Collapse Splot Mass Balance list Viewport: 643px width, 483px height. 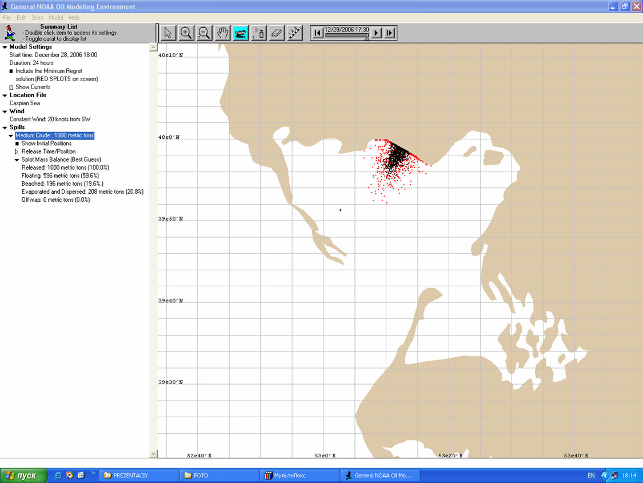pyautogui.click(x=17, y=160)
